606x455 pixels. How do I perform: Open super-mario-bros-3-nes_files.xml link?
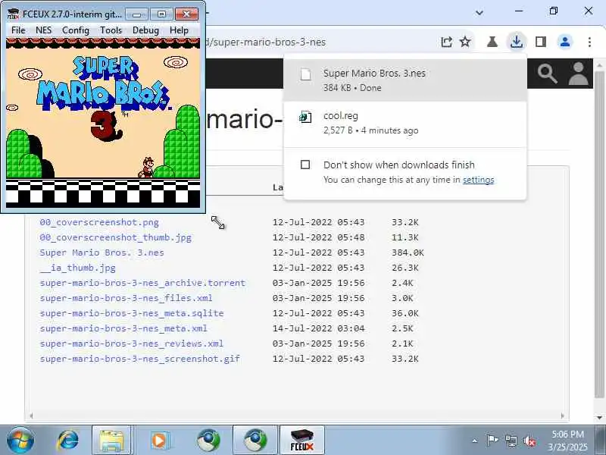pyautogui.click(x=126, y=298)
